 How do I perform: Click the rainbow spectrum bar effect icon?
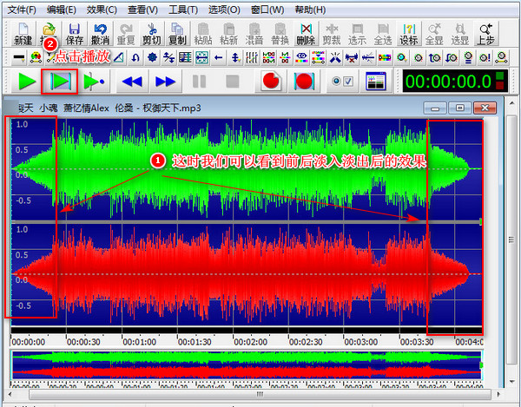click(x=385, y=58)
